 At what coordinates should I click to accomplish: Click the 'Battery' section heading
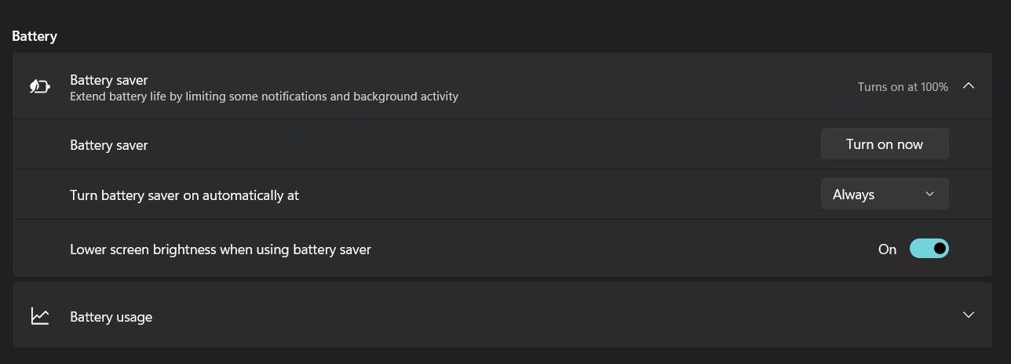tap(35, 36)
